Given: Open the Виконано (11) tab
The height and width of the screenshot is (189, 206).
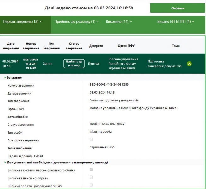Looking at the screenshot, I should pos(119,22).
